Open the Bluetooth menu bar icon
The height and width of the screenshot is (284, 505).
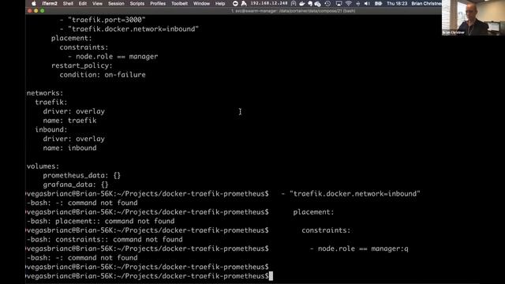click(358, 3)
